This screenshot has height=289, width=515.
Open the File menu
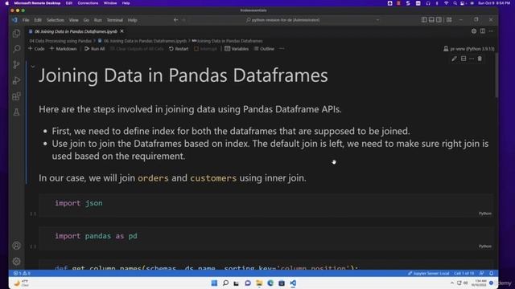(26, 20)
